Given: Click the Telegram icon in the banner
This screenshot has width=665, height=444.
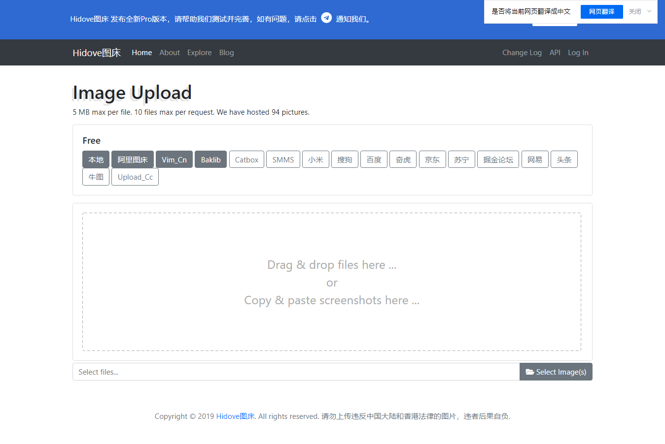Looking at the screenshot, I should pyautogui.click(x=326, y=18).
